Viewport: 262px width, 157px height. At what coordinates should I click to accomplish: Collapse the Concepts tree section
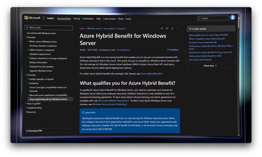[26, 75]
